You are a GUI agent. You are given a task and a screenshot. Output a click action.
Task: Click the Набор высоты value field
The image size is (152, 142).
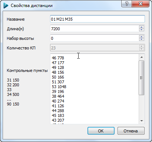coord(95,38)
